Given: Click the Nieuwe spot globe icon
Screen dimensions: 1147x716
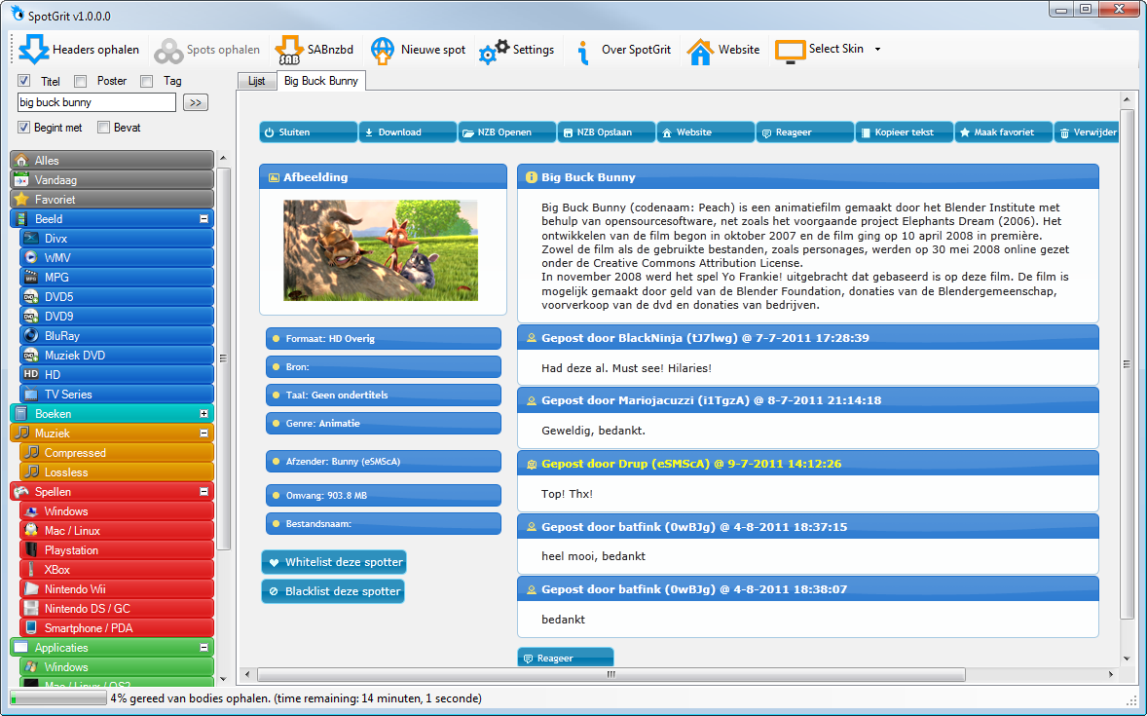Looking at the screenshot, I should (383, 51).
